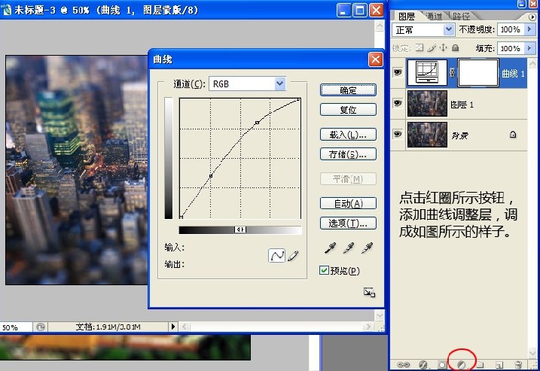Switch to the 通道 (Channels) tab
540x371 pixels.
point(434,15)
